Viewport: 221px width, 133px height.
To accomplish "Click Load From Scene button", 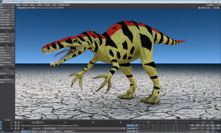I will [7, 37].
